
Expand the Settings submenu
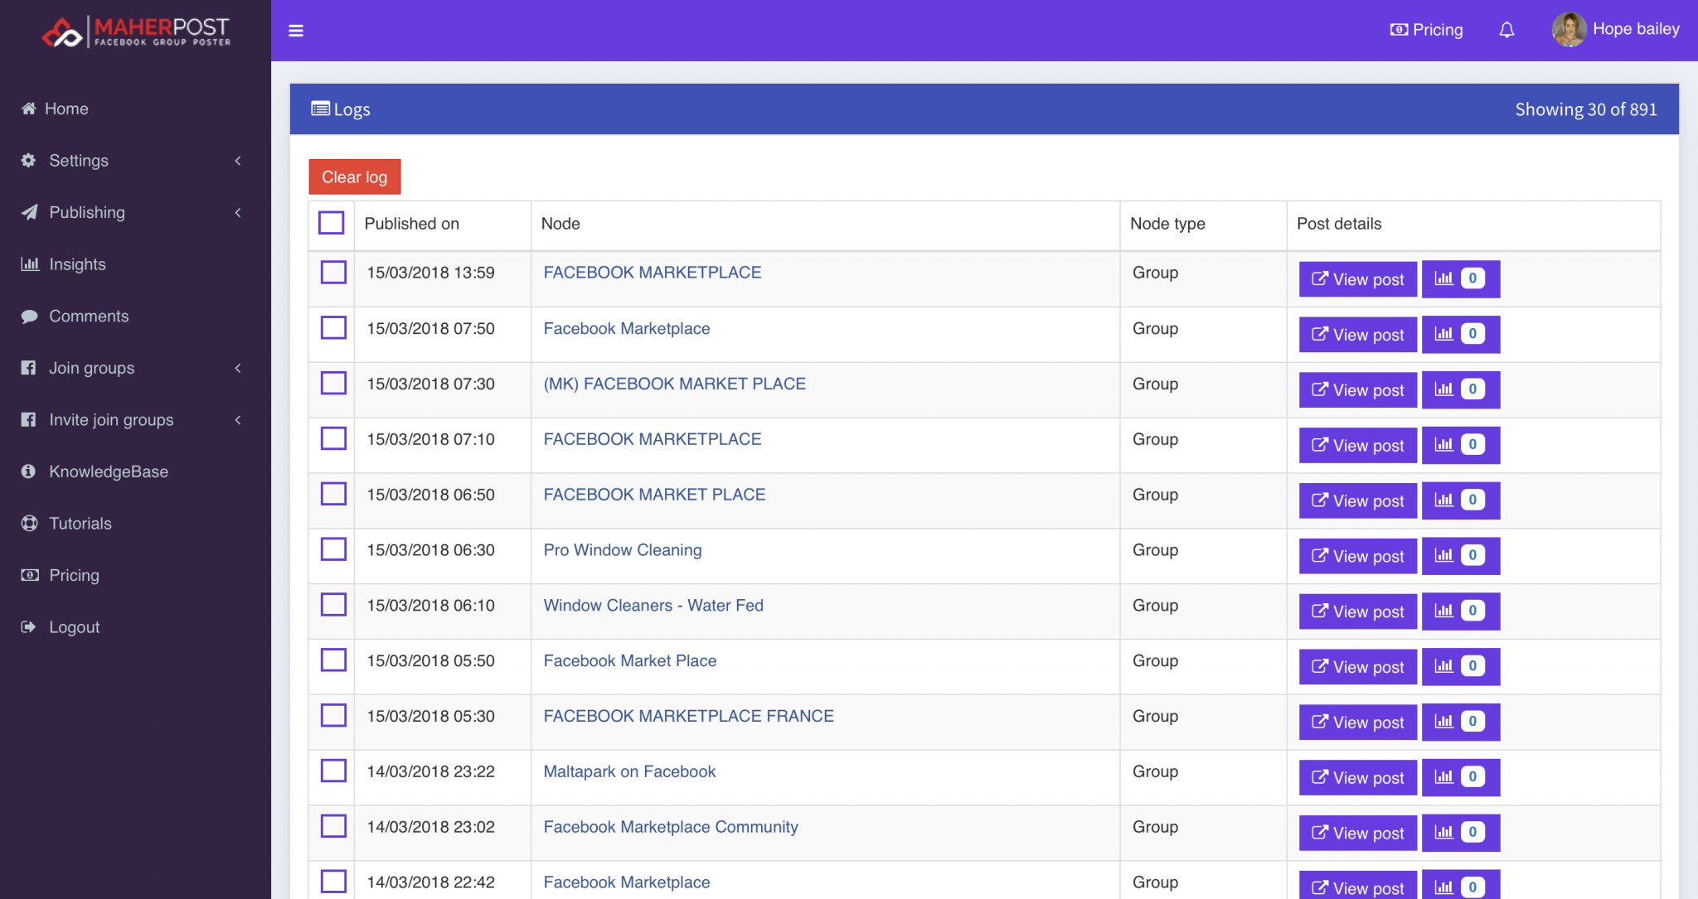(79, 160)
